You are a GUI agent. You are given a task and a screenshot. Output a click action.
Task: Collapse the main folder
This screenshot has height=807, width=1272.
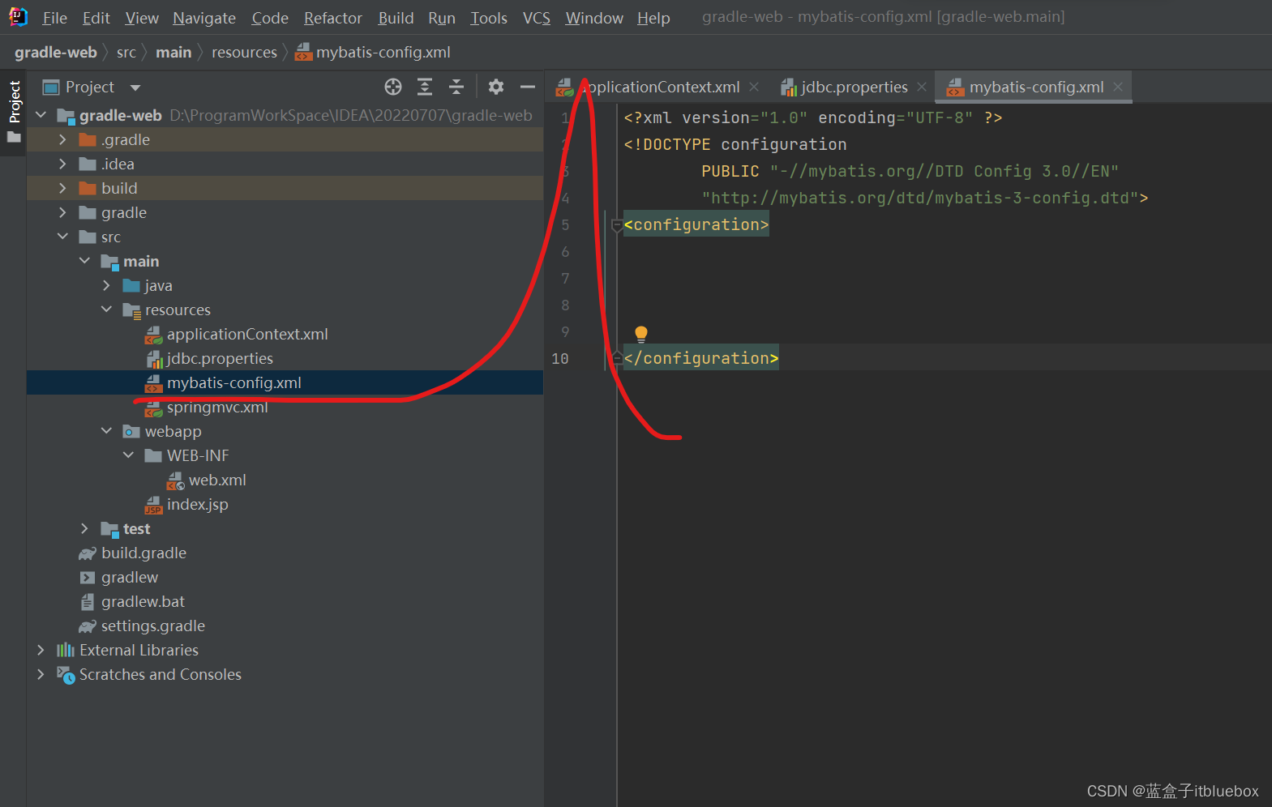pyautogui.click(x=84, y=261)
